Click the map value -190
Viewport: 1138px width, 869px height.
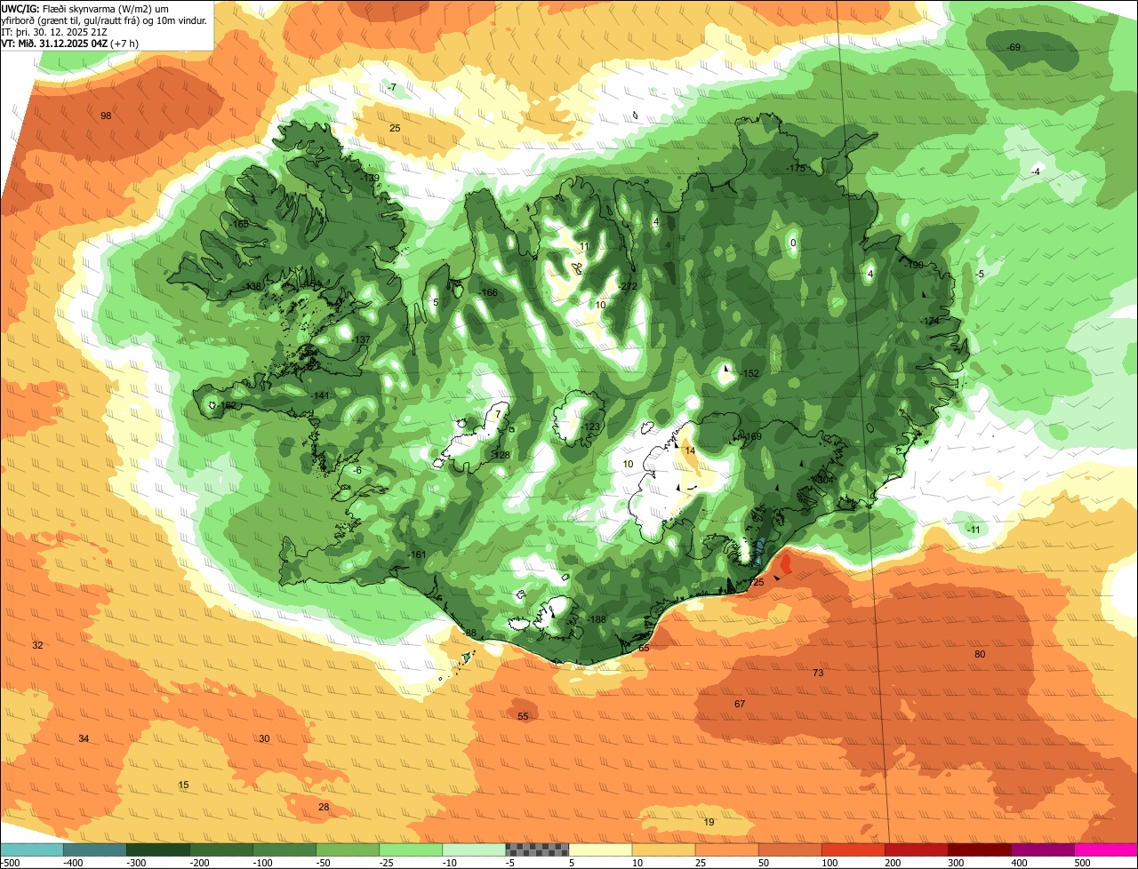tap(915, 266)
